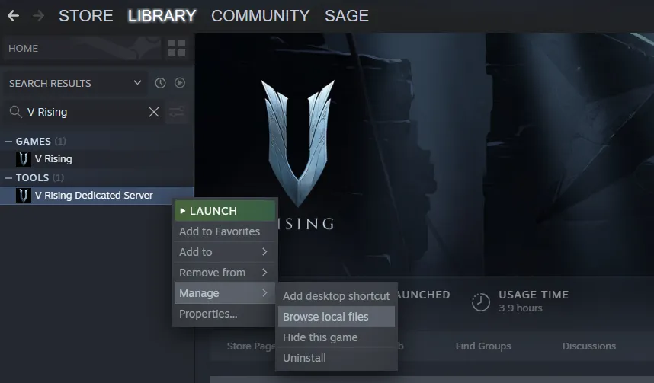This screenshot has height=383, width=654.
Task: Expand the Remove from submenu
Action: 224,273
